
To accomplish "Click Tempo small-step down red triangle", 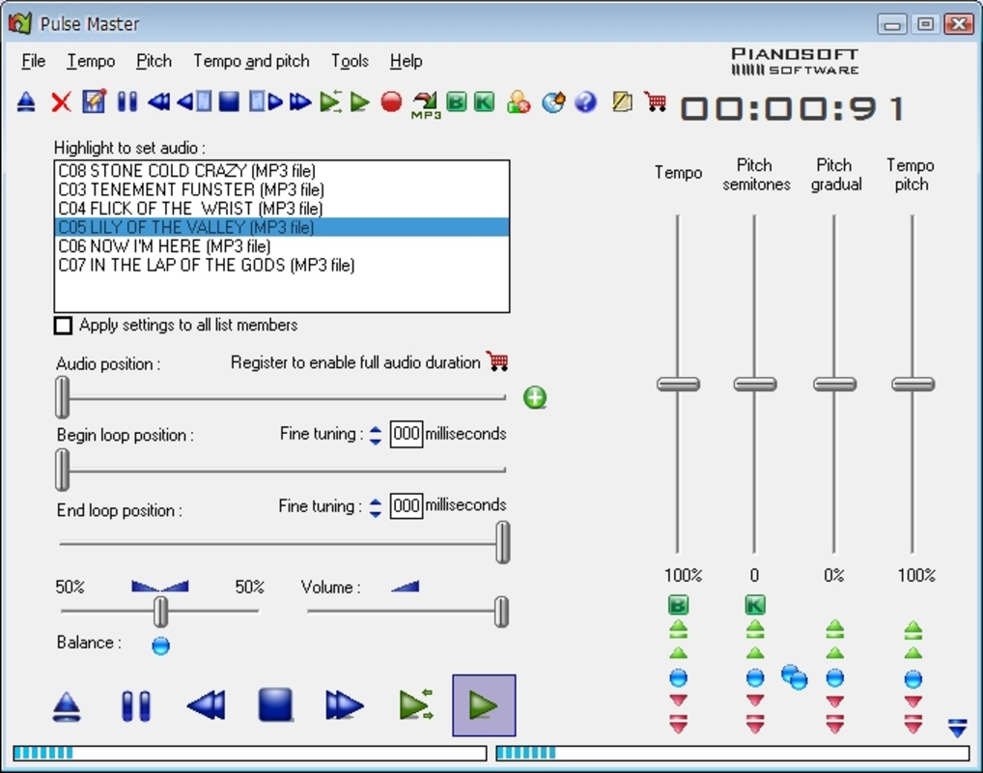I will (678, 701).
